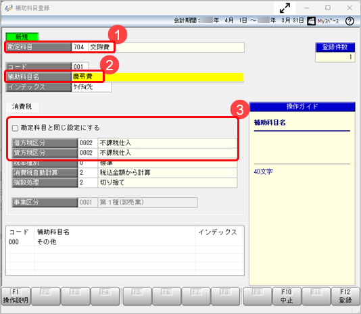The image size is (361, 314).
Task: Click the 操作ガイド panel header
Action: (302, 107)
